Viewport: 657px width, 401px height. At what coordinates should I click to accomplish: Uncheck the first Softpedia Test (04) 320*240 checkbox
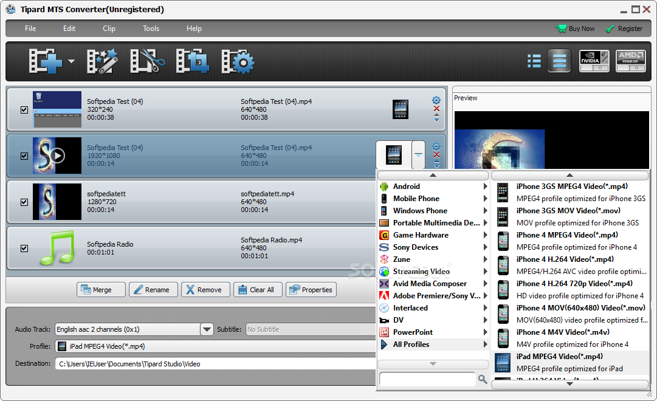pyautogui.click(x=24, y=110)
